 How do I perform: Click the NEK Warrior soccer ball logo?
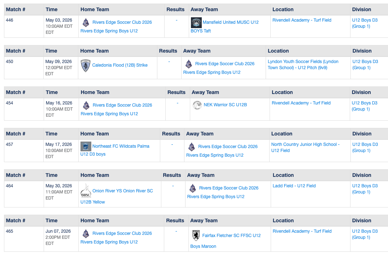coord(197,105)
